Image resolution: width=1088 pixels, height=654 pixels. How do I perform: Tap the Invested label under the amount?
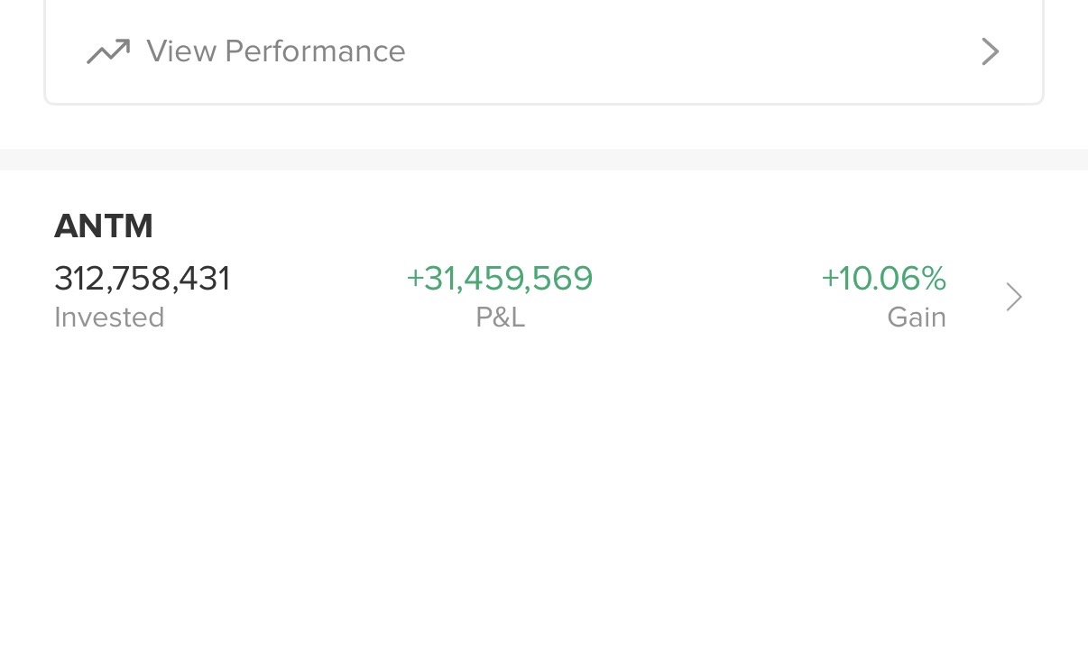[109, 318]
